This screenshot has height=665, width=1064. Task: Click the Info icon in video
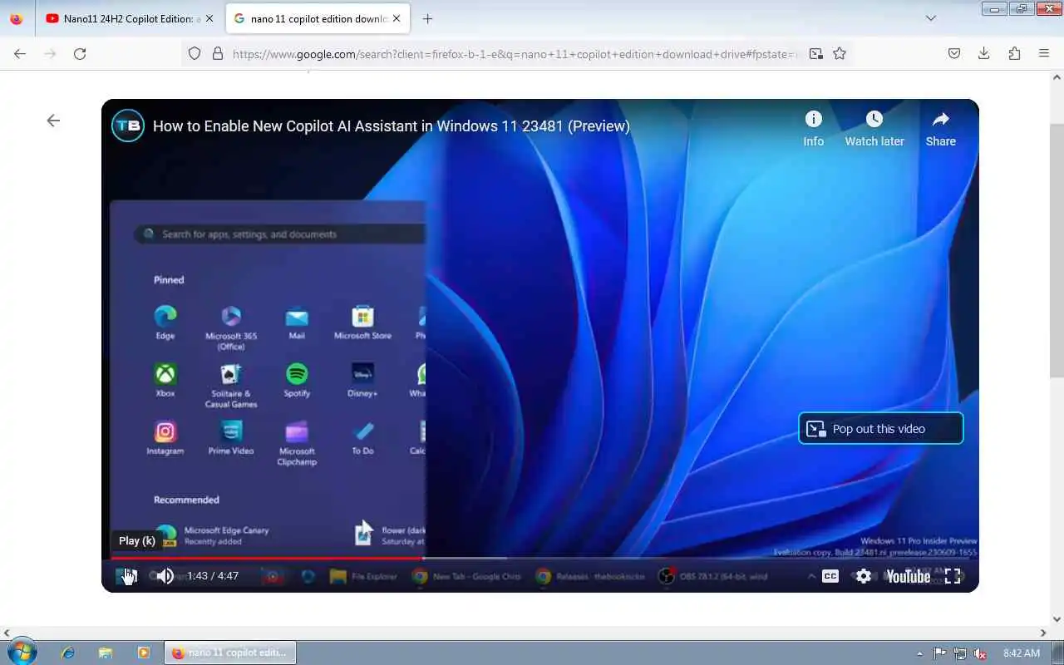click(x=813, y=129)
